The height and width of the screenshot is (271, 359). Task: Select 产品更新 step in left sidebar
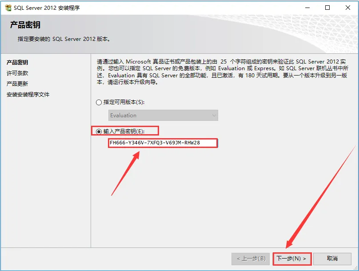click(17, 84)
